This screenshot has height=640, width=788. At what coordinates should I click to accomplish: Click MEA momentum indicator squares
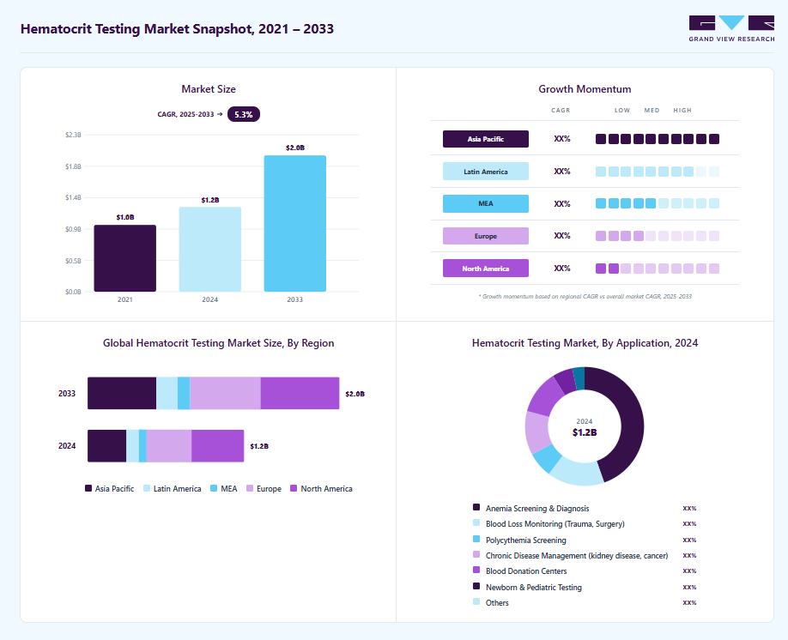pos(658,203)
